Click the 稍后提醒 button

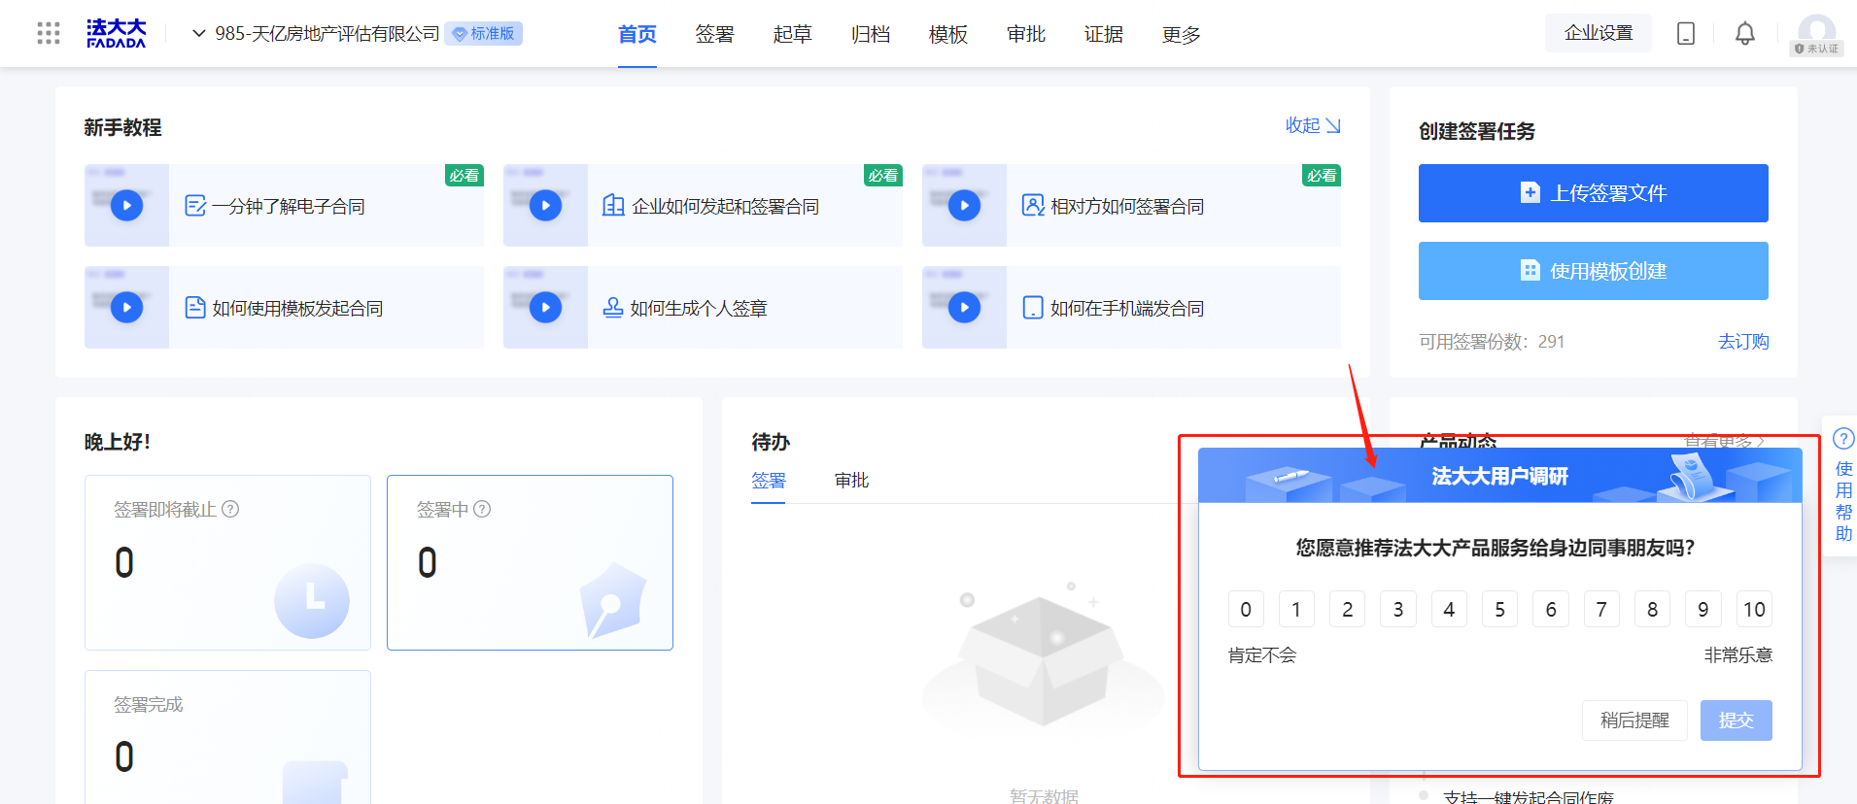pyautogui.click(x=1634, y=720)
